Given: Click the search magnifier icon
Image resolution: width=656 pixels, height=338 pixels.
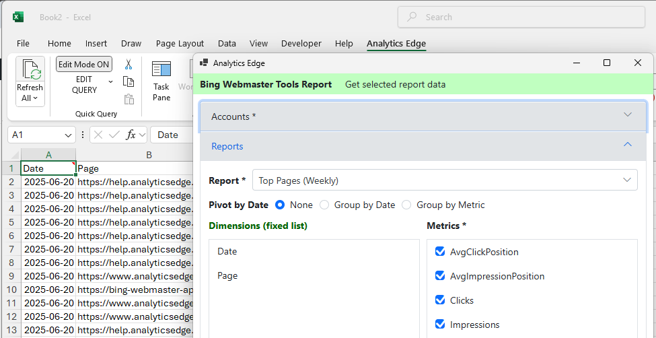Looking at the screenshot, I should [x=412, y=17].
